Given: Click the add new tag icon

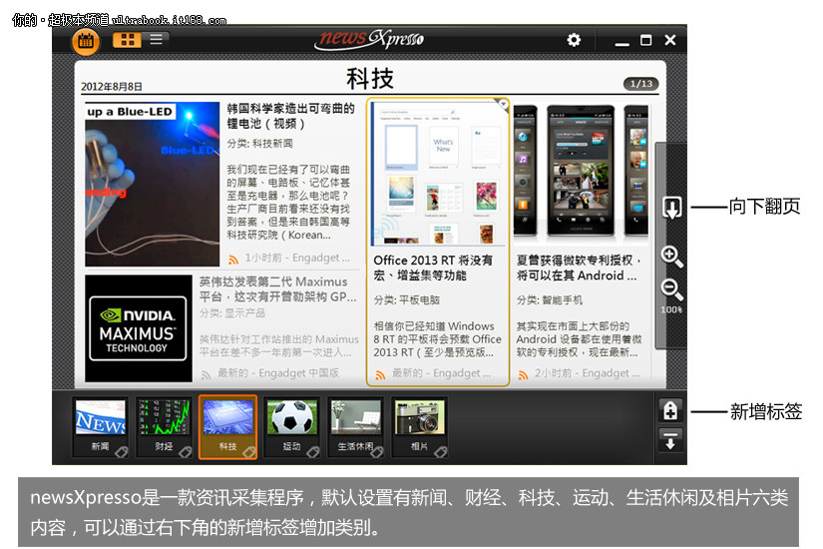Looking at the screenshot, I should 670,410.
